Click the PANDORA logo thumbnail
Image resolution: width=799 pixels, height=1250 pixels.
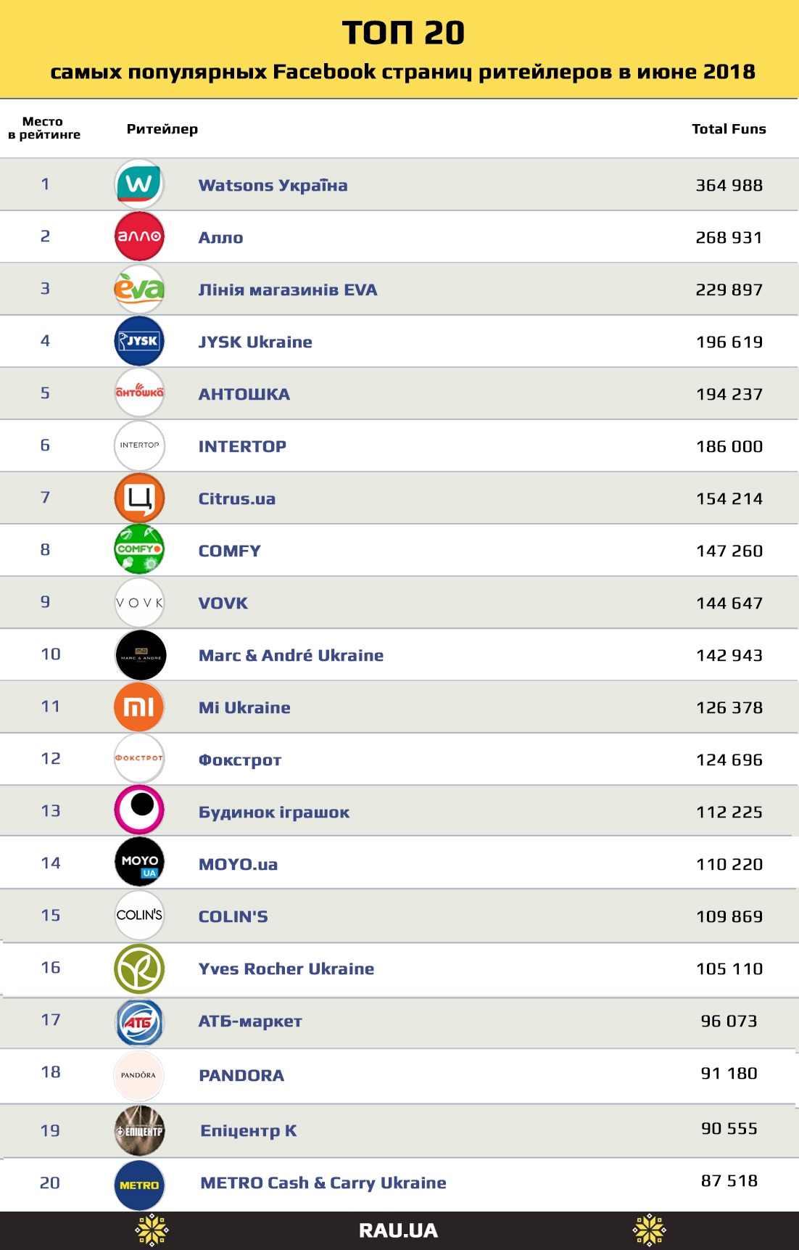(x=139, y=1075)
